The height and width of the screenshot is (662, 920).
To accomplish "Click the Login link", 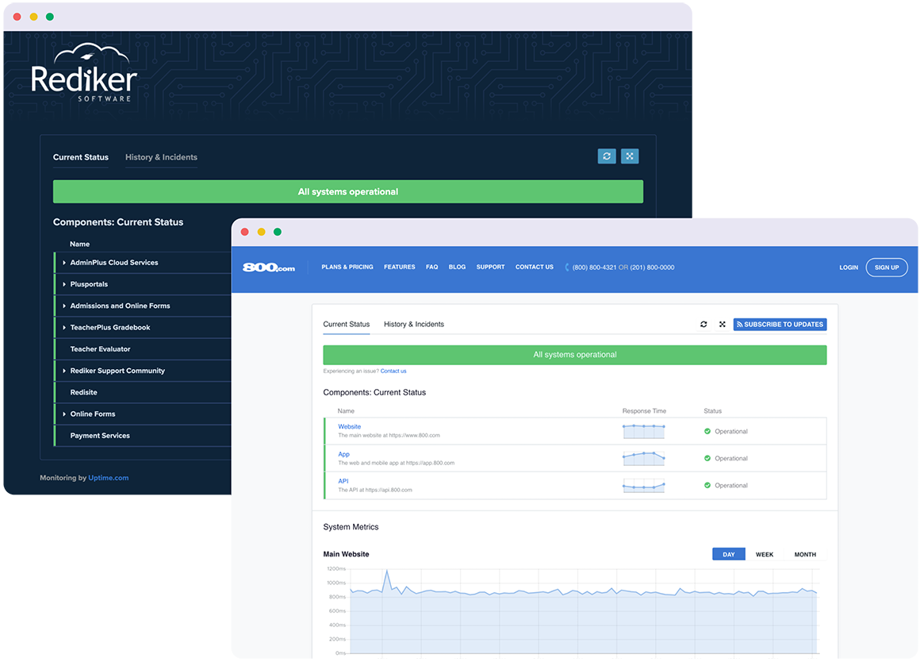I will (x=849, y=267).
